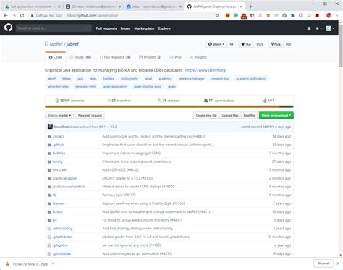Open the config folder

tap(57, 161)
